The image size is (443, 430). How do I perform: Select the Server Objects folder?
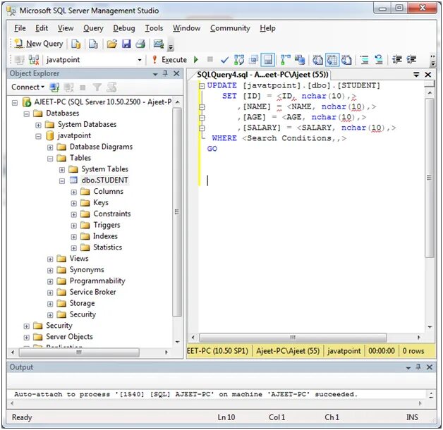coord(69,336)
